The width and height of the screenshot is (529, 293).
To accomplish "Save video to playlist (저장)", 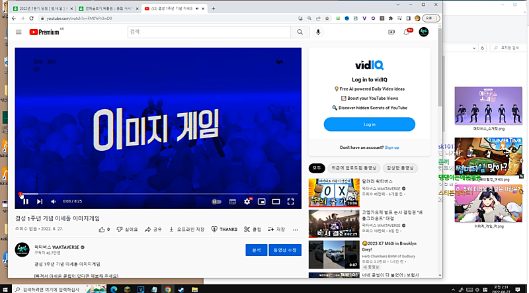I will (x=276, y=230).
